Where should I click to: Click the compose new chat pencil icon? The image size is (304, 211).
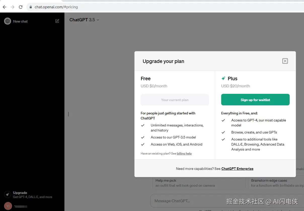(57, 21)
